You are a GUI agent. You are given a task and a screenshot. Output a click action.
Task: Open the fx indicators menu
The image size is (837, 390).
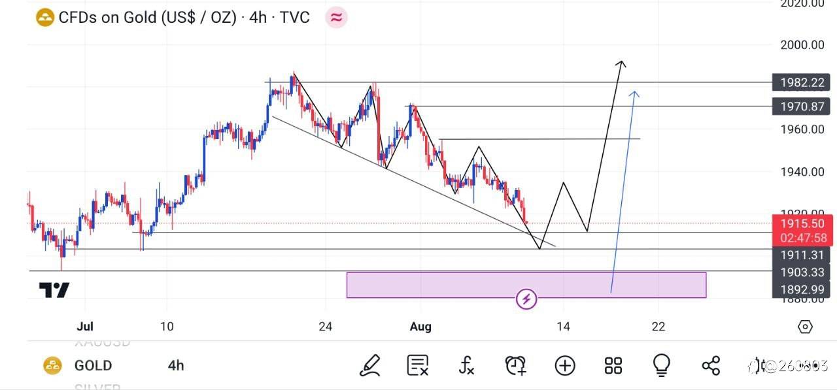click(466, 365)
